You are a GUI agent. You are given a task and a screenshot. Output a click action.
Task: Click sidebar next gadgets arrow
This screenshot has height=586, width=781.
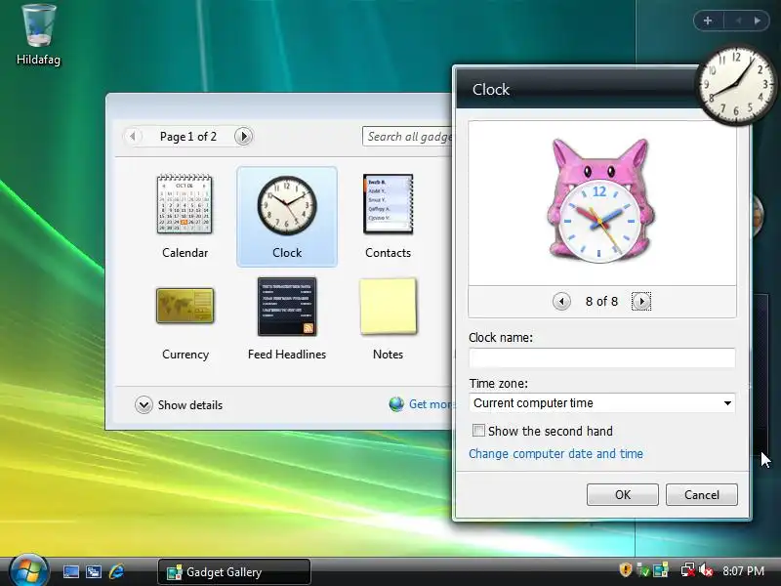pos(758,21)
